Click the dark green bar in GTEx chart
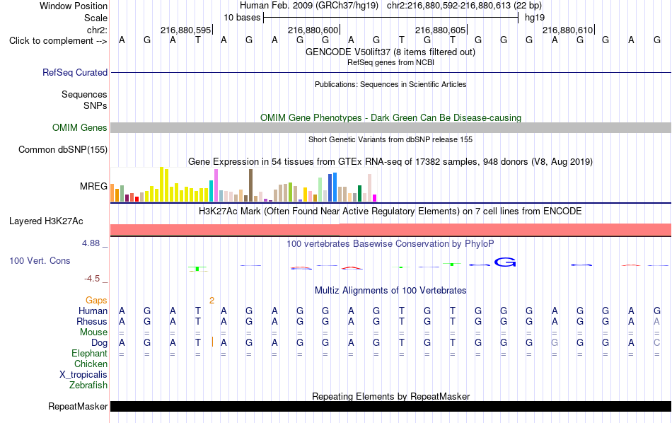672x423 pixels. 359,193
